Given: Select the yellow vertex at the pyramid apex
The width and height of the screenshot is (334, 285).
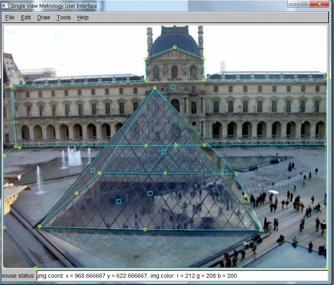Looking at the screenshot, I should 155,88.
